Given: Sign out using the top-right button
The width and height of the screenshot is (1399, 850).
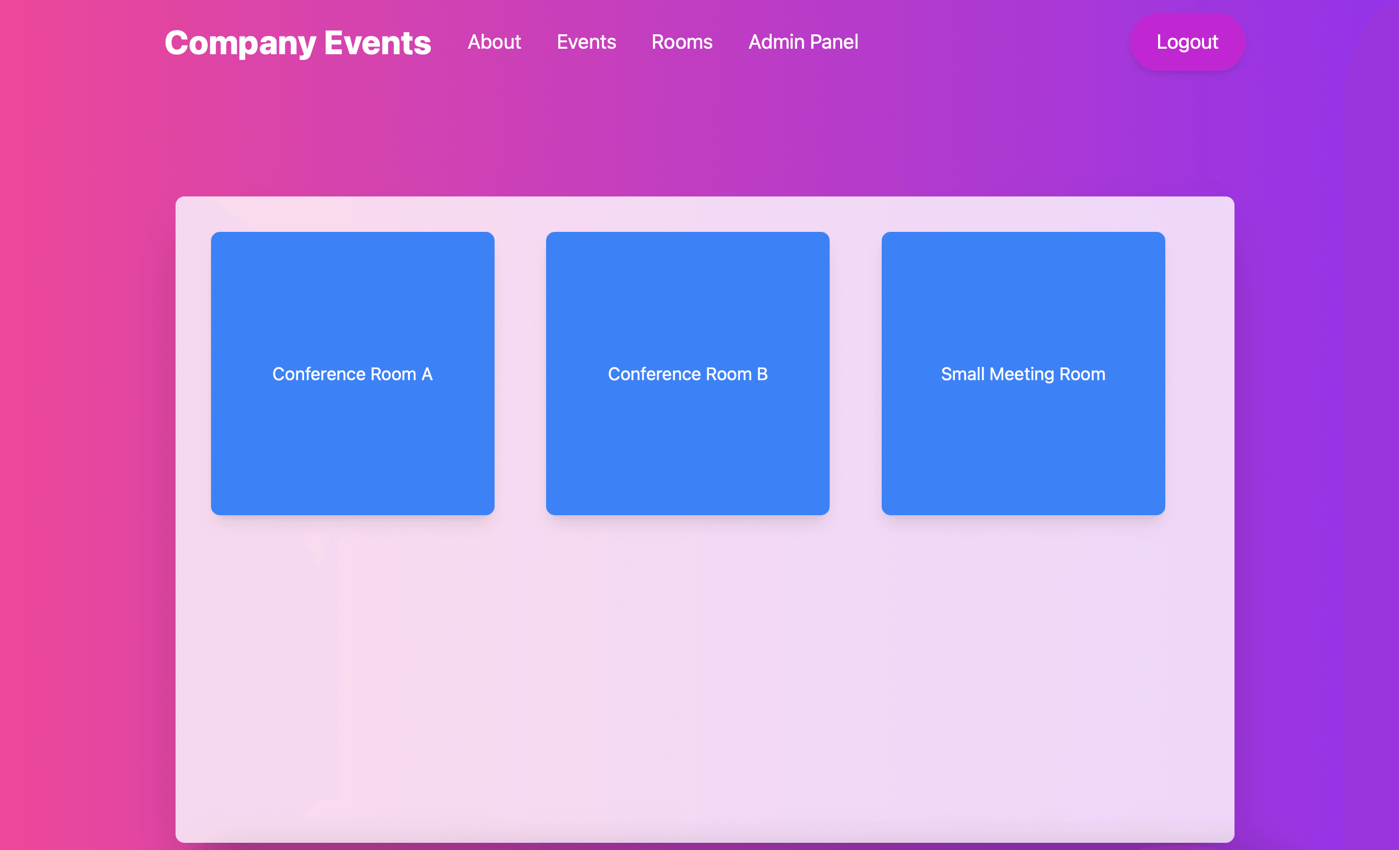Looking at the screenshot, I should 1187,42.
